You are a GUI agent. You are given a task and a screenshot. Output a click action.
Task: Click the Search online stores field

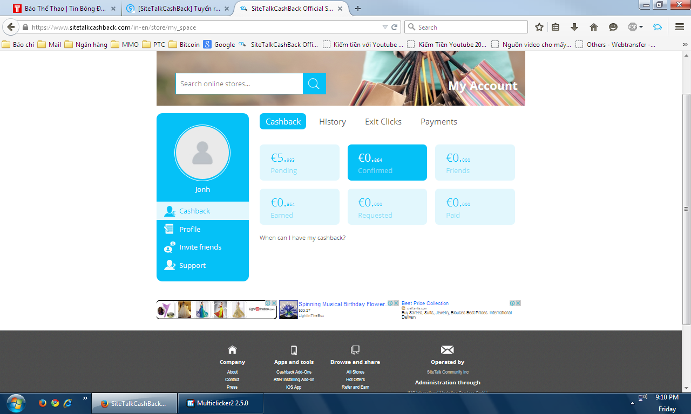pyautogui.click(x=239, y=84)
